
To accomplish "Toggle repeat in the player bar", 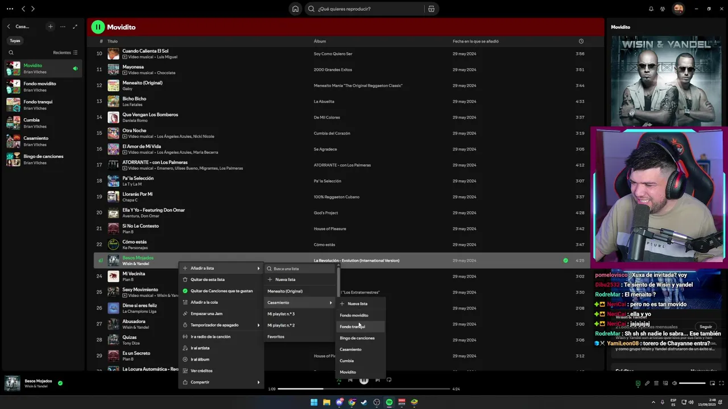I will [389, 379].
